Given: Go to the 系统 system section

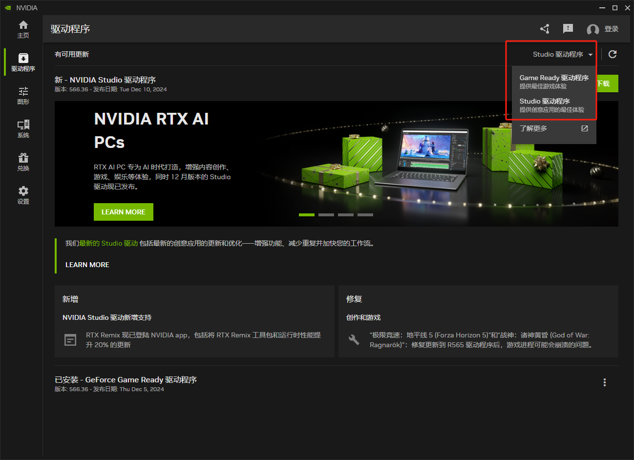Looking at the screenshot, I should (x=23, y=129).
